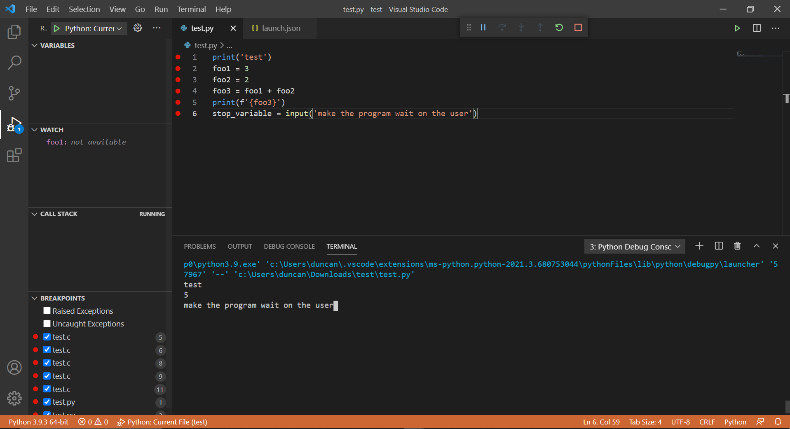The height and width of the screenshot is (429, 790).
Task: Enable the Uncaught Exceptions breakpoint
Action: coord(47,324)
